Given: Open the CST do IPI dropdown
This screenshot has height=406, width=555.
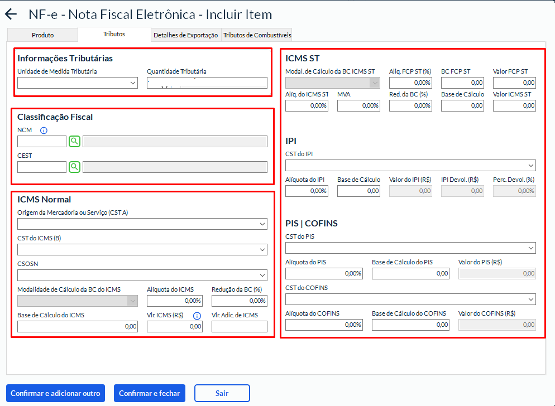Looking at the screenshot, I should (x=410, y=166).
